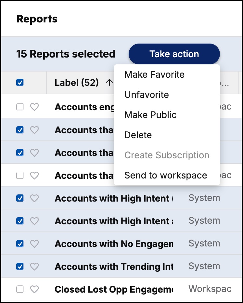The width and height of the screenshot is (243, 303).
Task: Uncheck Accounts with High Intent ( row
Action: (20, 198)
